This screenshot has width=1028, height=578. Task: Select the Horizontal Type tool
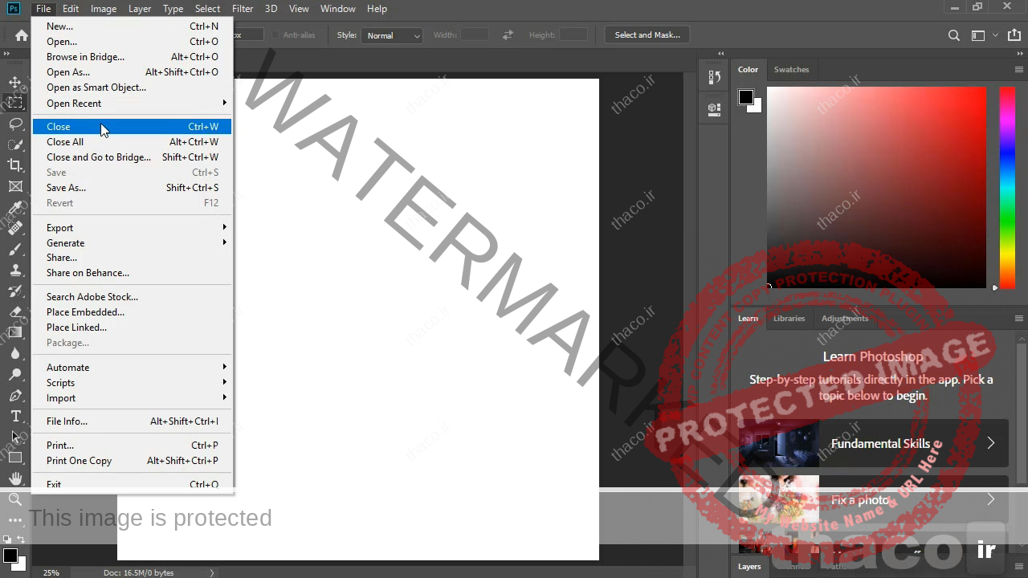15,416
